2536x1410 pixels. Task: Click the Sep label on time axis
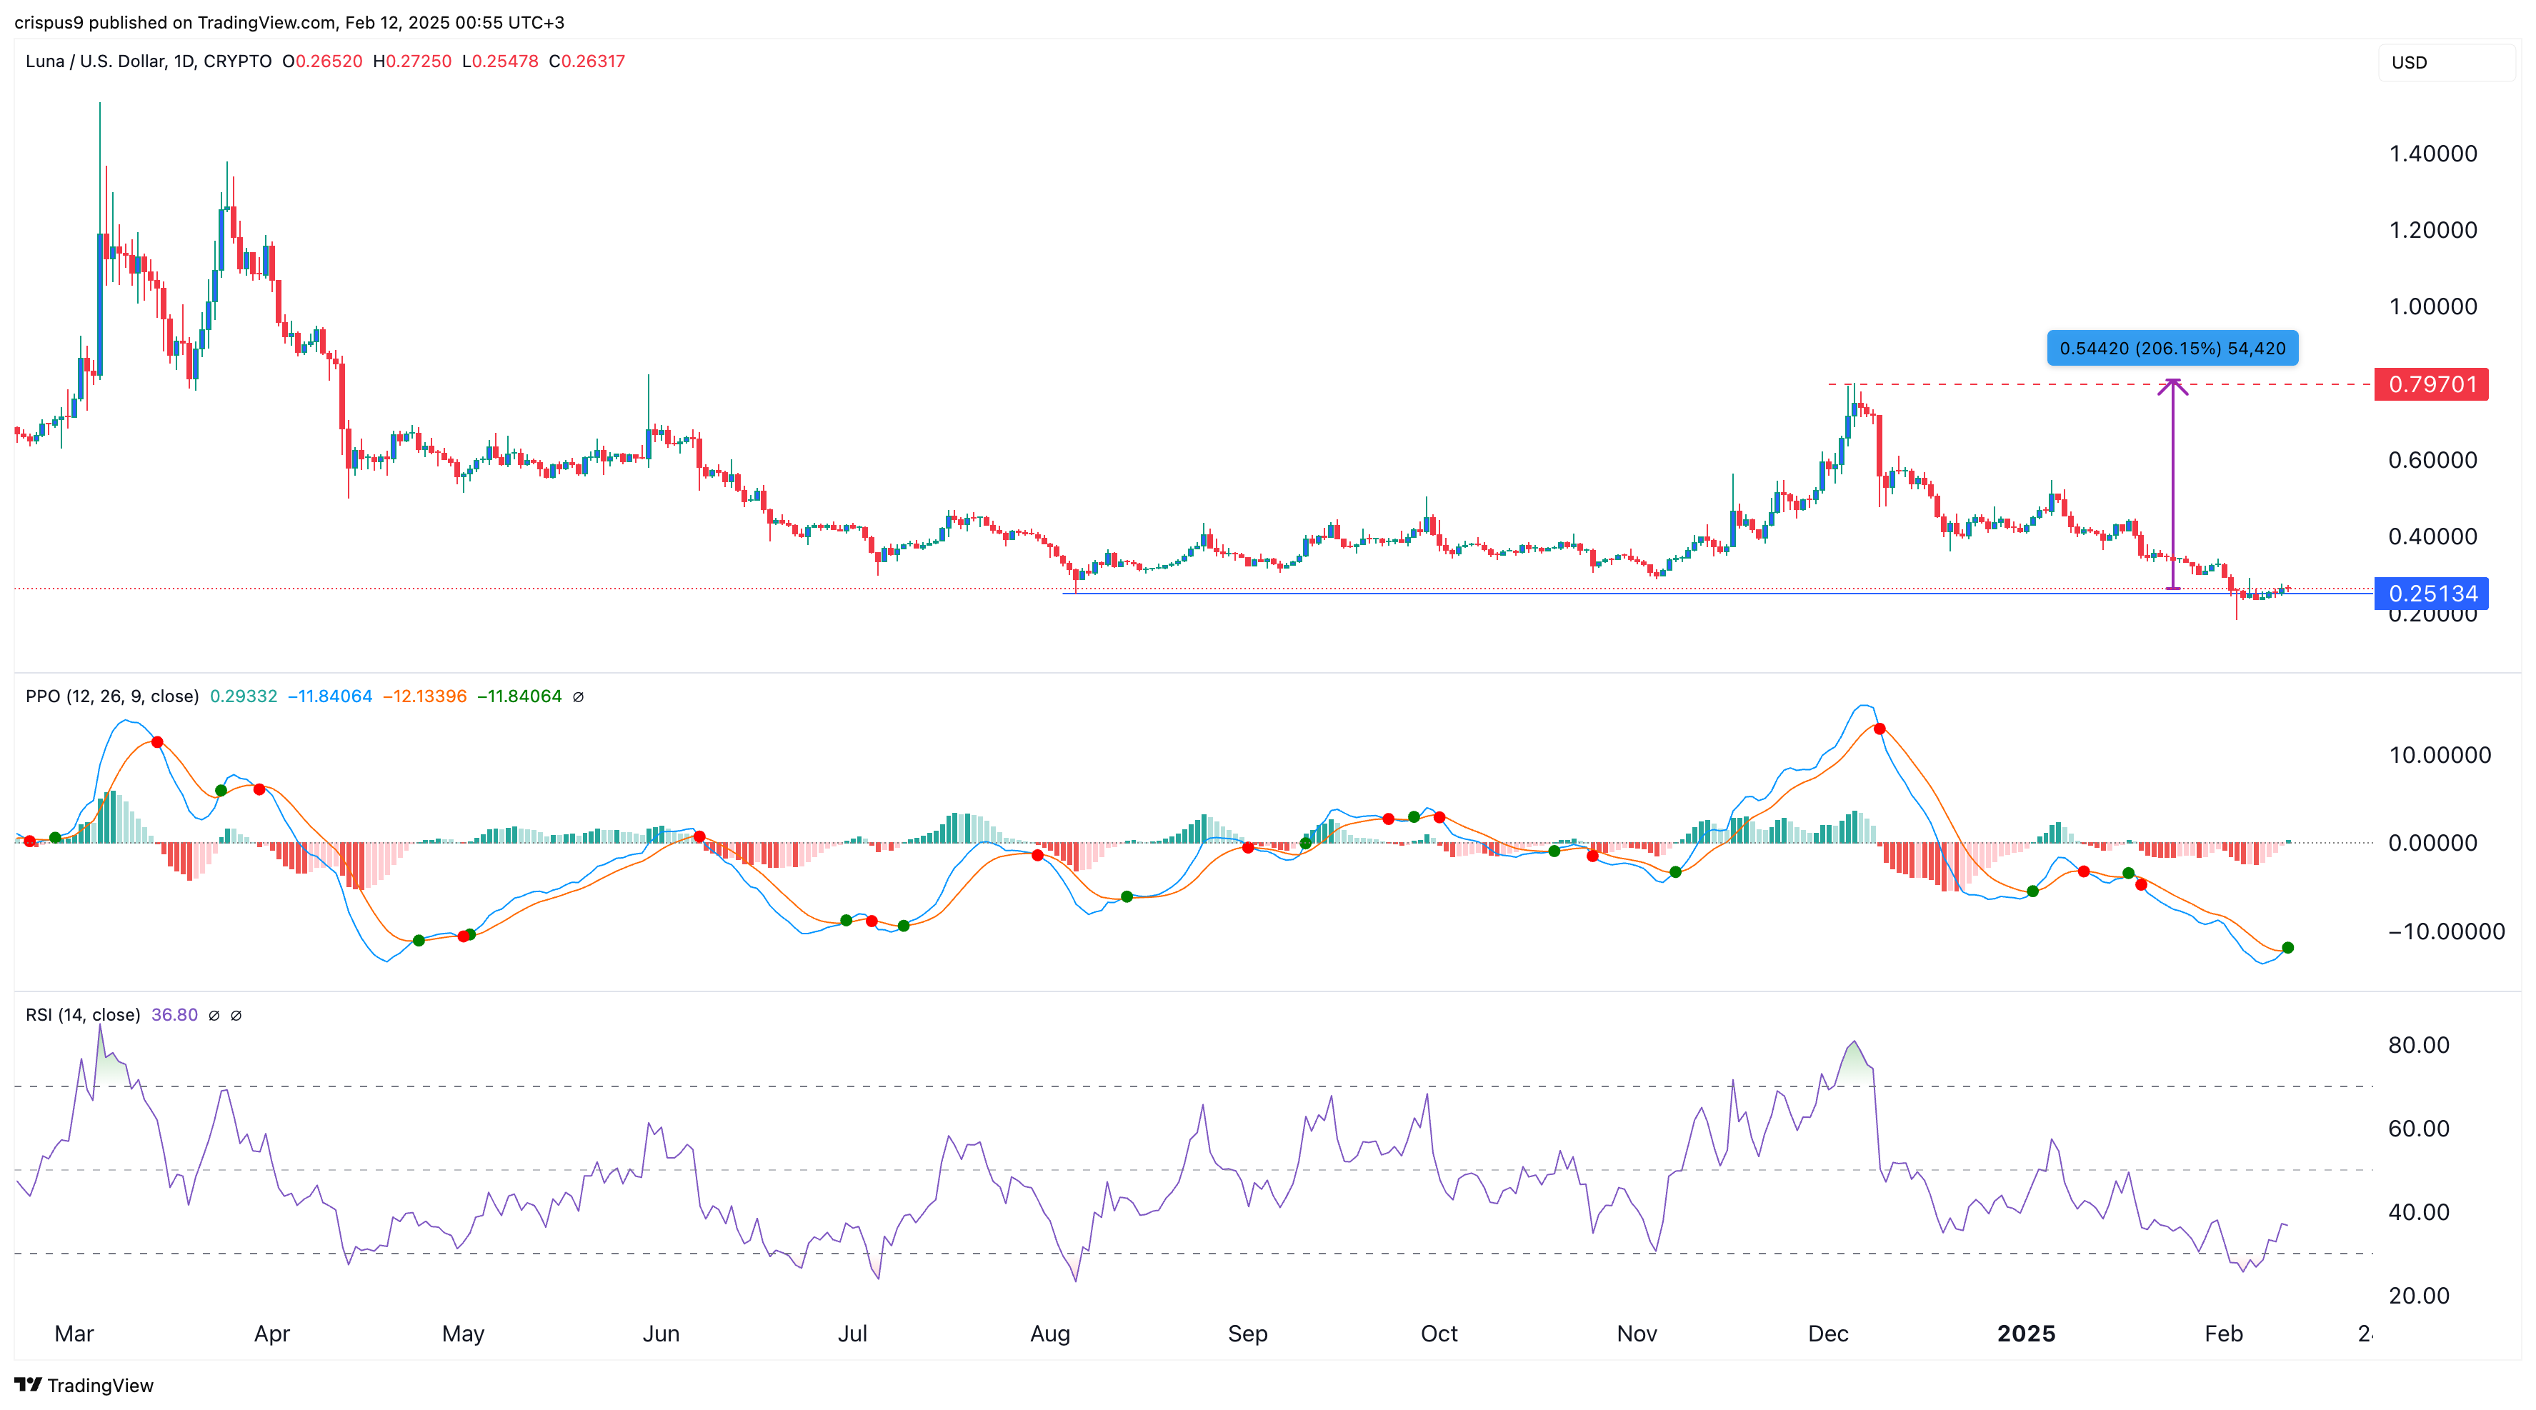(1247, 1334)
